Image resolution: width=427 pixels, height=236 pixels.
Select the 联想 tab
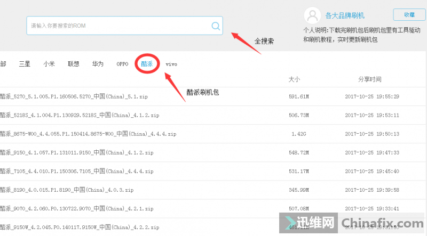tap(73, 64)
